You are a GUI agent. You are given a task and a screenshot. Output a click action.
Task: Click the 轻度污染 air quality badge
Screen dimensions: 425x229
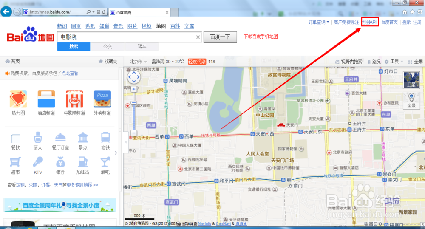pyautogui.click(x=197, y=62)
